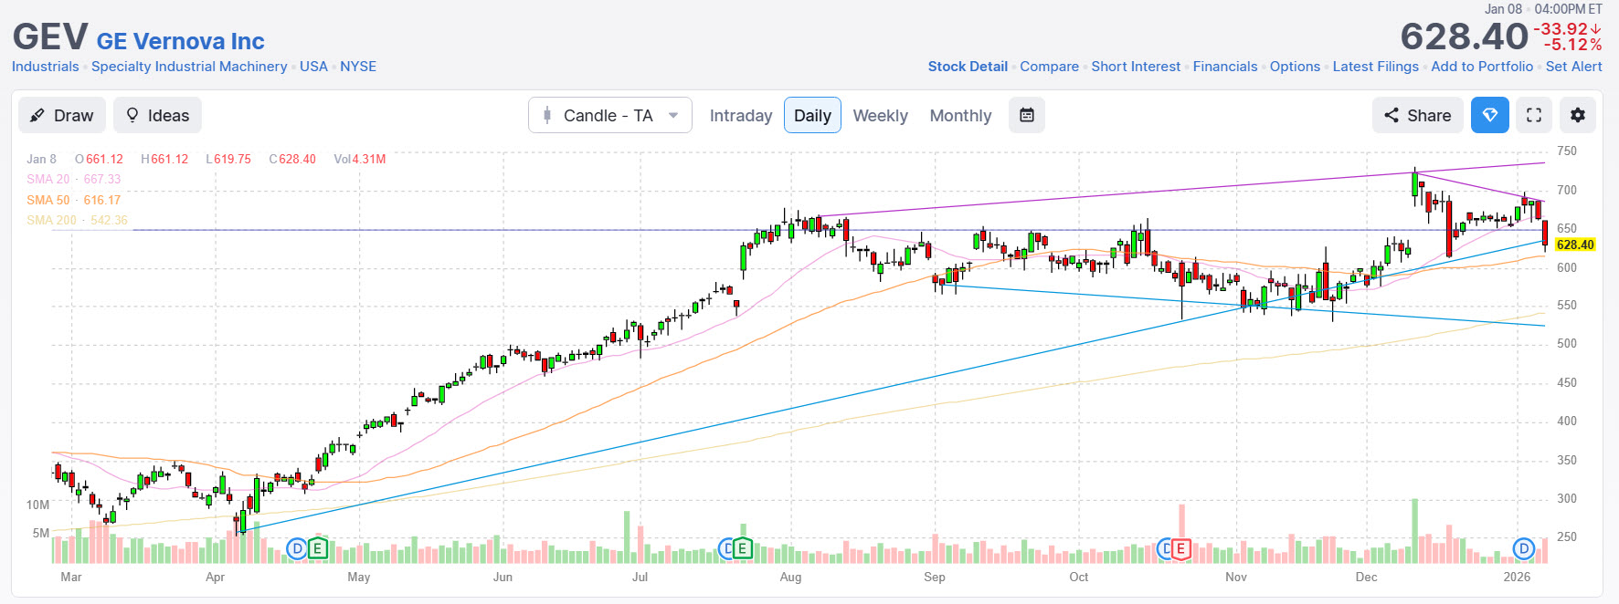
Task: Click the January 2026 dividend D marker
Action: coord(1523,548)
